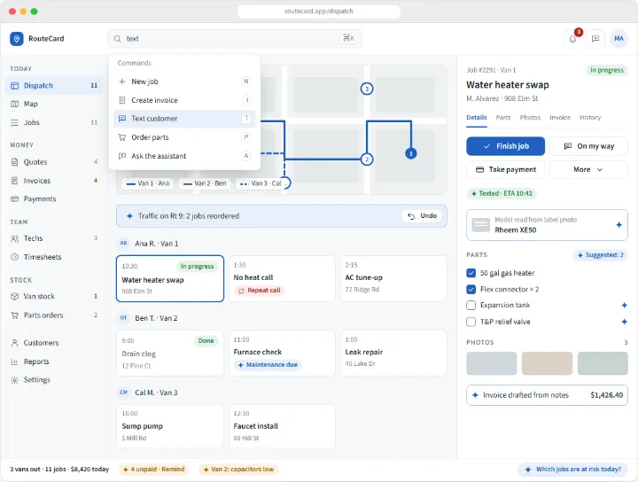Toggle the Van 1 · Ana route legend
This screenshot has width=638, height=482.
pyautogui.click(x=148, y=183)
